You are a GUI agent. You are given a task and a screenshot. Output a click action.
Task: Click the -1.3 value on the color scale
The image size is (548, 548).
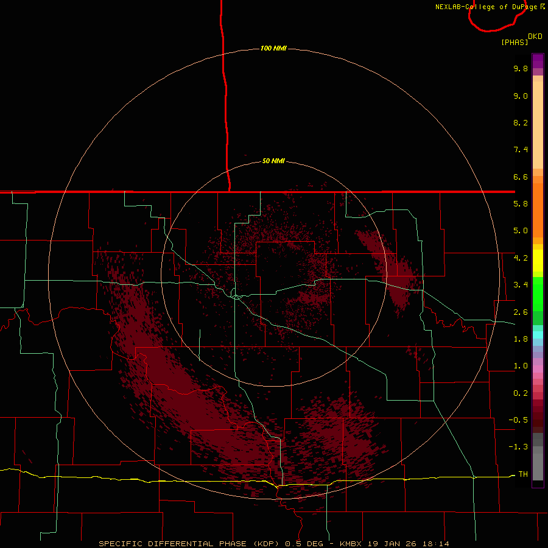518,447
